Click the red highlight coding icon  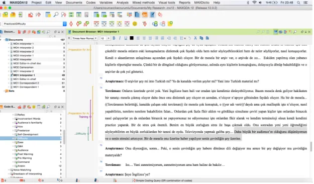click(x=96, y=24)
